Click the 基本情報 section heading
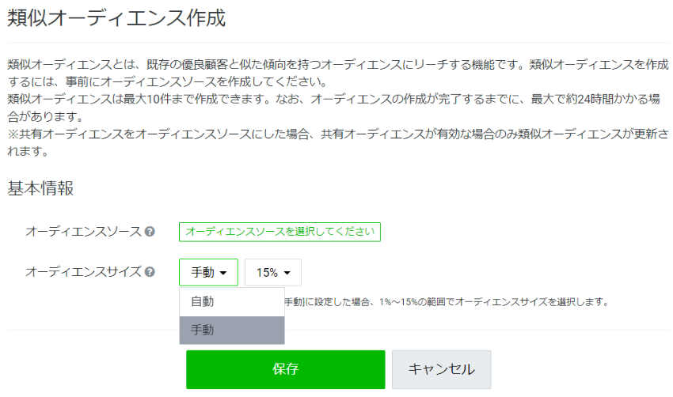Screen dimensions: 673x397 pyautogui.click(x=40, y=188)
